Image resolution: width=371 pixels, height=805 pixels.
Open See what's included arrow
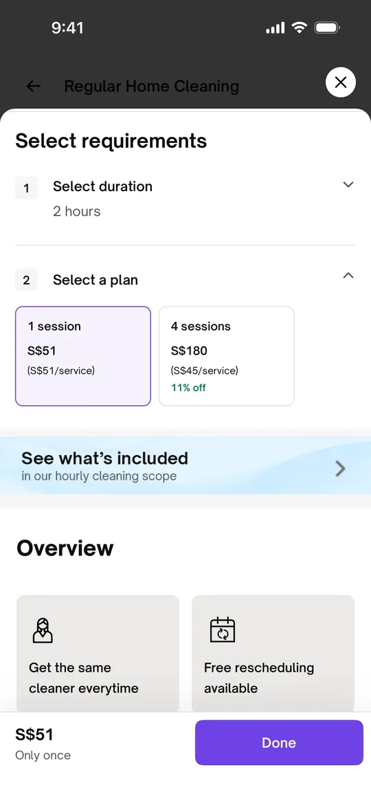340,468
